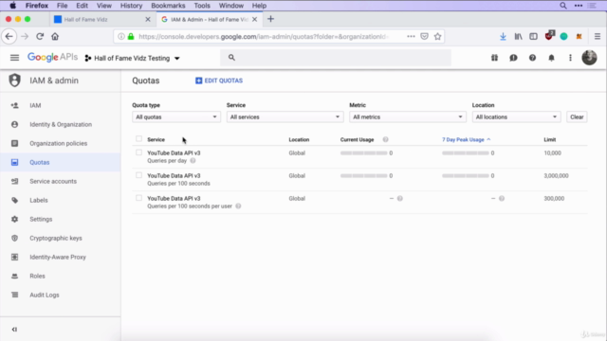The height and width of the screenshot is (341, 607).
Task: Open Hall of Fame Vidz Testing project selector
Action: click(x=133, y=58)
